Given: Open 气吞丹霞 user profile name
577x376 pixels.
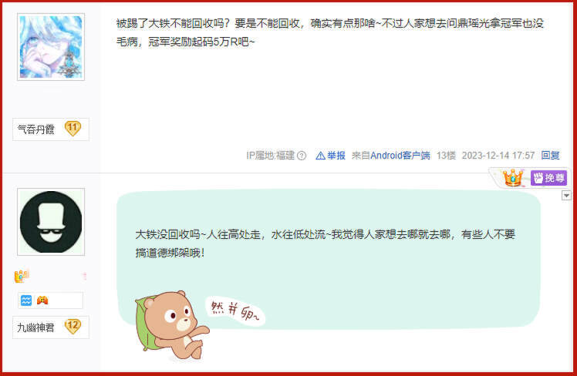Looking at the screenshot, I should pos(36,129).
